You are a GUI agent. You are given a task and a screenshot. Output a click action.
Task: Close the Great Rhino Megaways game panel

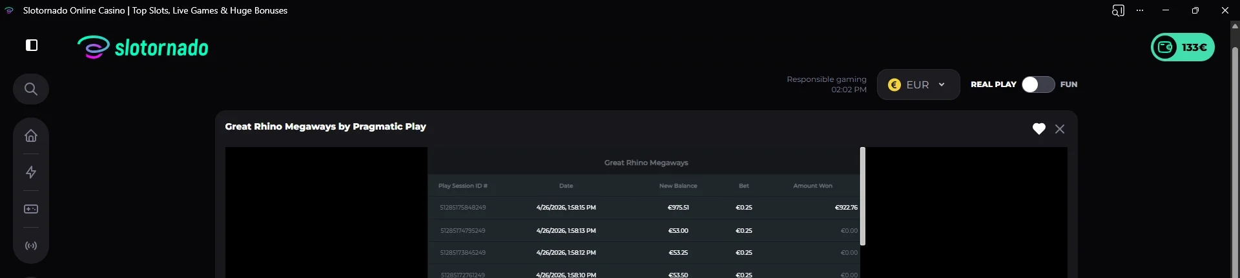coord(1060,129)
